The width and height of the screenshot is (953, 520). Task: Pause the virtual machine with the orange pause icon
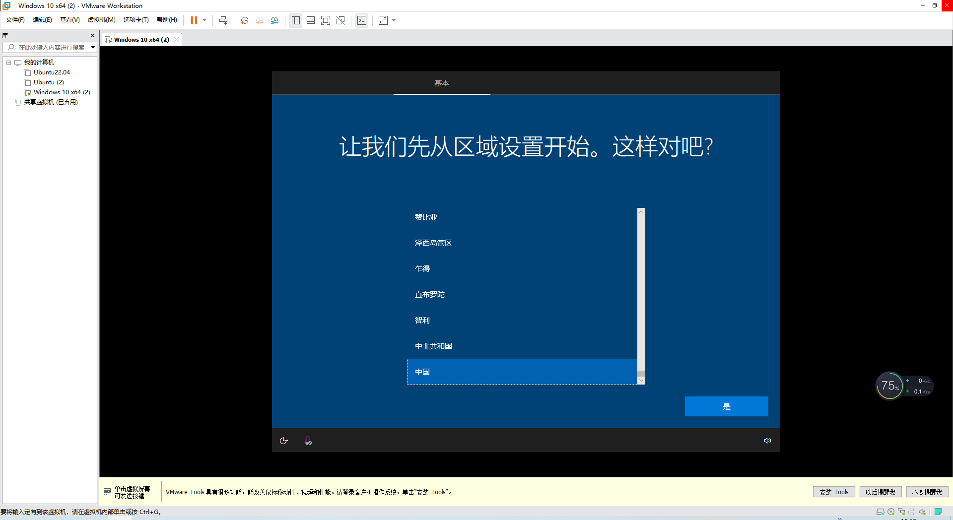(194, 20)
